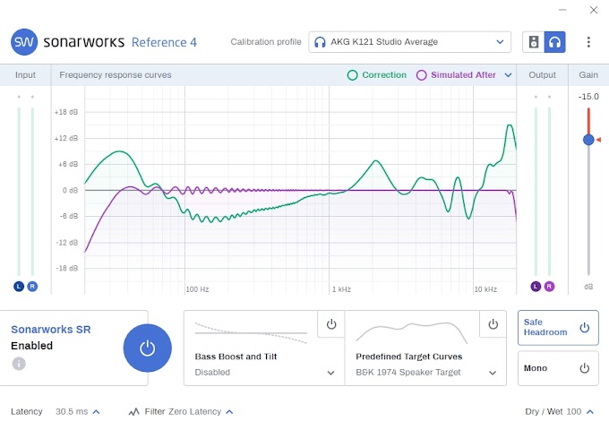609x430 pixels.
Task: Click the Bass Boost and Tilt preview graph
Action: (x=251, y=333)
